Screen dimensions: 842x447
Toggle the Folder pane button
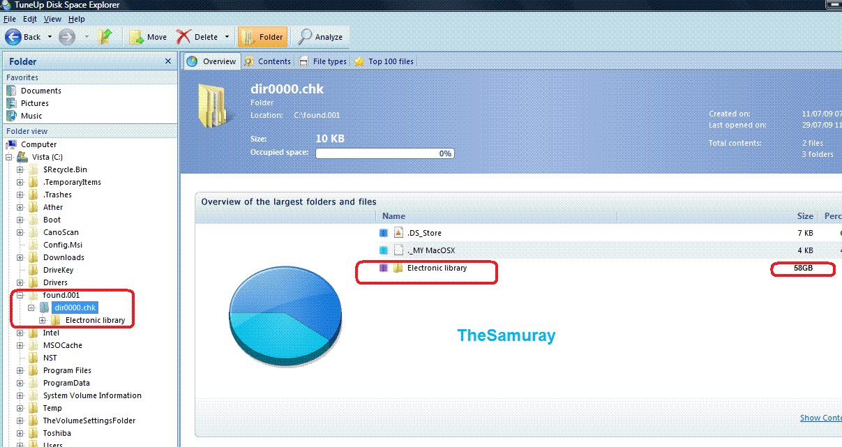[262, 37]
